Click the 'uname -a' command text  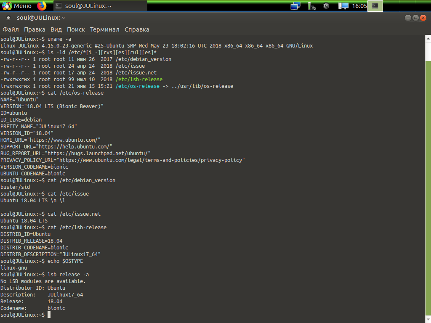click(59, 39)
